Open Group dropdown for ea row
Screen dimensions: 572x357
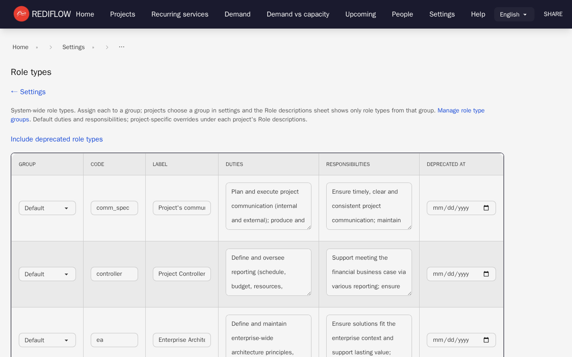(x=47, y=340)
